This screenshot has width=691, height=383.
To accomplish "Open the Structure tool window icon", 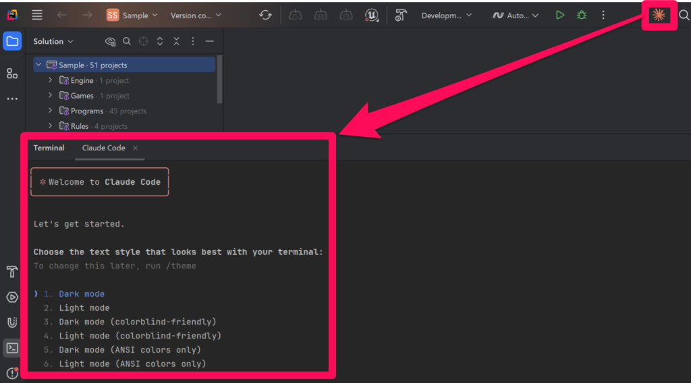I will click(12, 73).
